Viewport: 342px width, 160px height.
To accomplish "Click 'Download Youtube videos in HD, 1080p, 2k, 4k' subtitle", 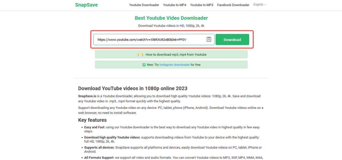I will (171, 26).
